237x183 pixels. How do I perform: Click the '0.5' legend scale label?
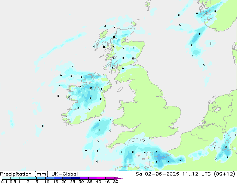click(x=13, y=182)
